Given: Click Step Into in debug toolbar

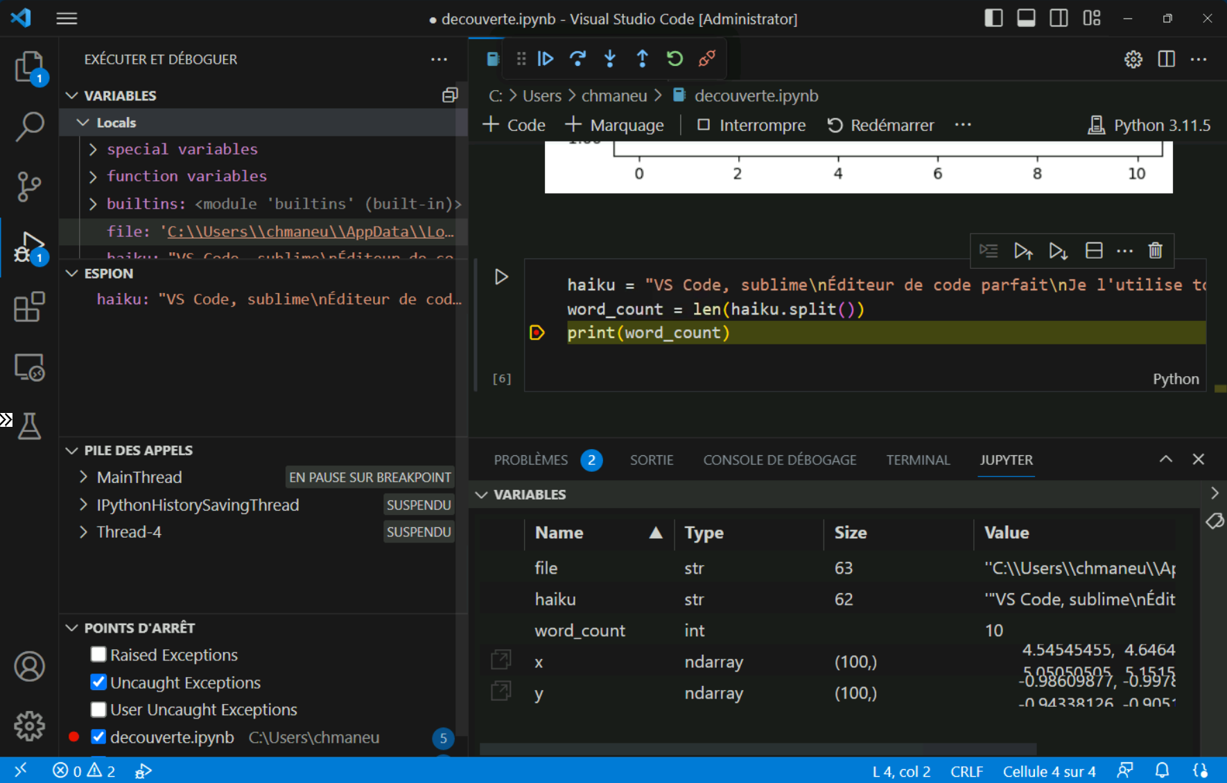Looking at the screenshot, I should [610, 59].
